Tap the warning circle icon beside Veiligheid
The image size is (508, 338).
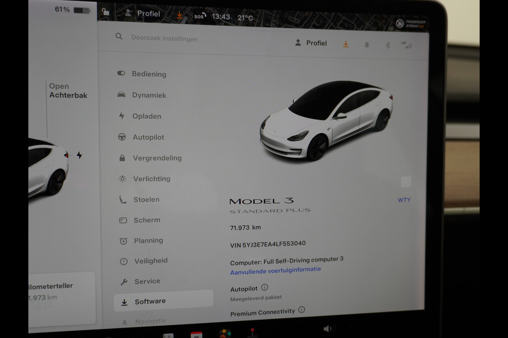[x=124, y=262]
